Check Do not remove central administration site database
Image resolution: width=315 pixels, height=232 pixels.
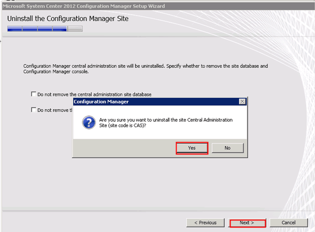point(34,94)
